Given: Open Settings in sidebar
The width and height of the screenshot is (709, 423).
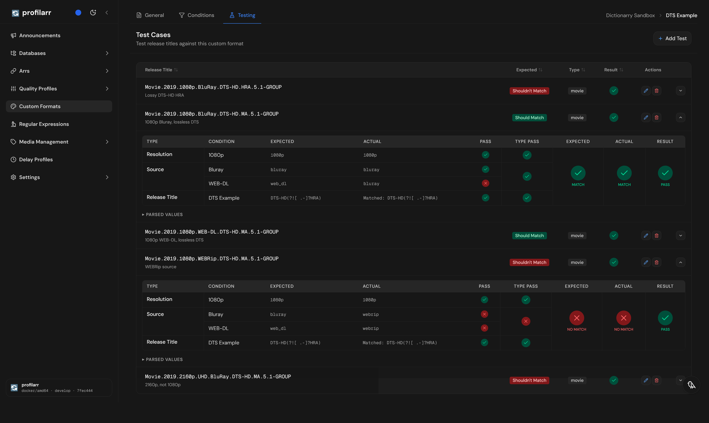Looking at the screenshot, I should tap(59, 177).
